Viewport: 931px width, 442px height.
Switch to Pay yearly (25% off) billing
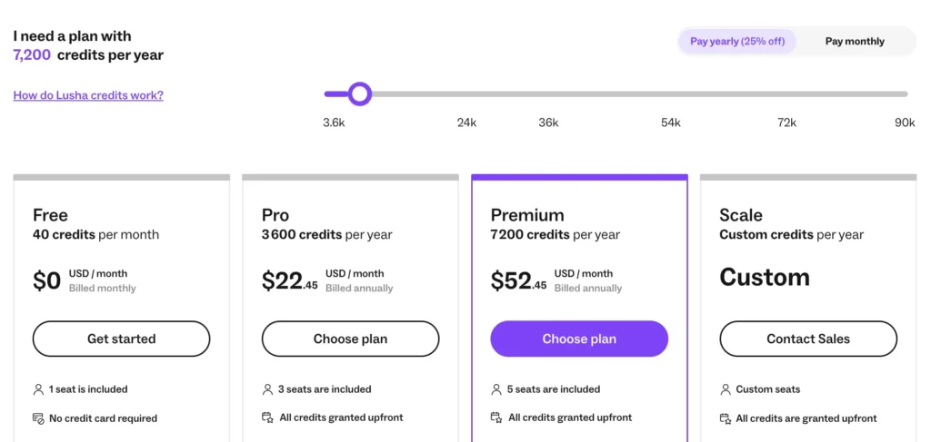tap(737, 41)
